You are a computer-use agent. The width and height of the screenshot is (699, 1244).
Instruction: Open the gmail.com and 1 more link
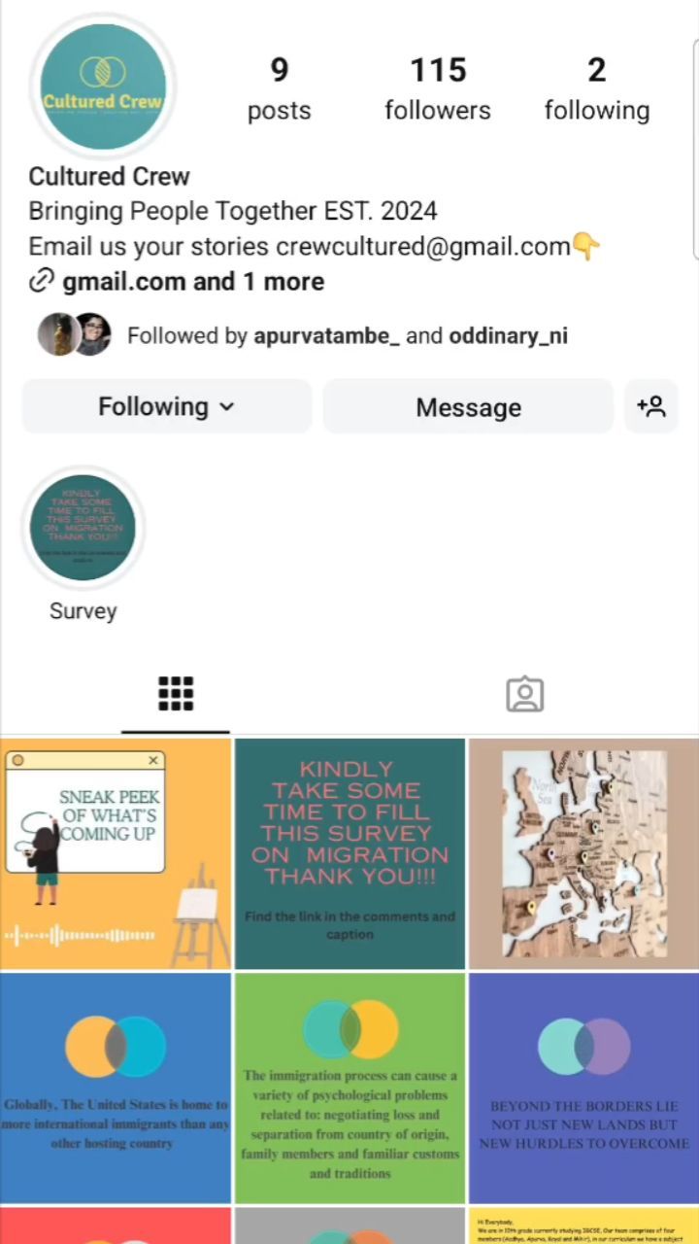click(193, 282)
